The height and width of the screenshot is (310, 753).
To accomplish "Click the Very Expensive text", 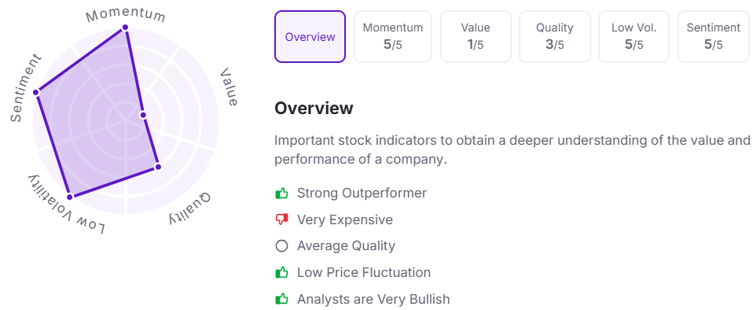I will click(345, 220).
